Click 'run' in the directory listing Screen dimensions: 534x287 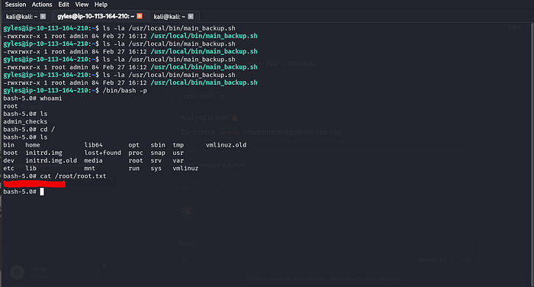[x=133, y=169]
